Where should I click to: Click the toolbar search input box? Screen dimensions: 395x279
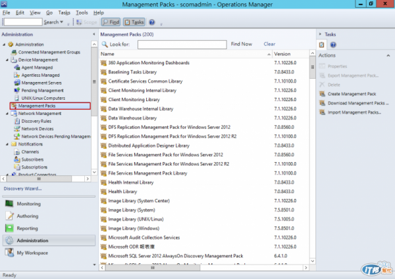pos(23,22)
